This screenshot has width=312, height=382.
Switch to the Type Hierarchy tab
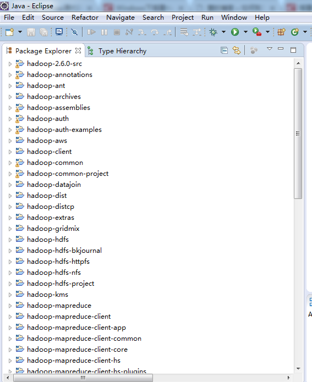coord(117,51)
